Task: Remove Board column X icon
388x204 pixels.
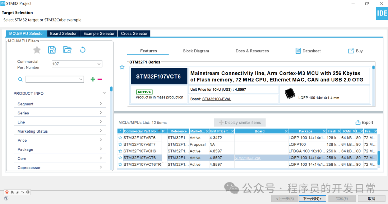Action: [286, 131]
